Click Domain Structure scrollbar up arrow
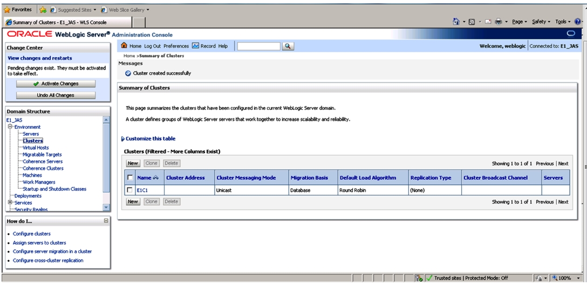This screenshot has height=293, width=587. click(x=106, y=120)
